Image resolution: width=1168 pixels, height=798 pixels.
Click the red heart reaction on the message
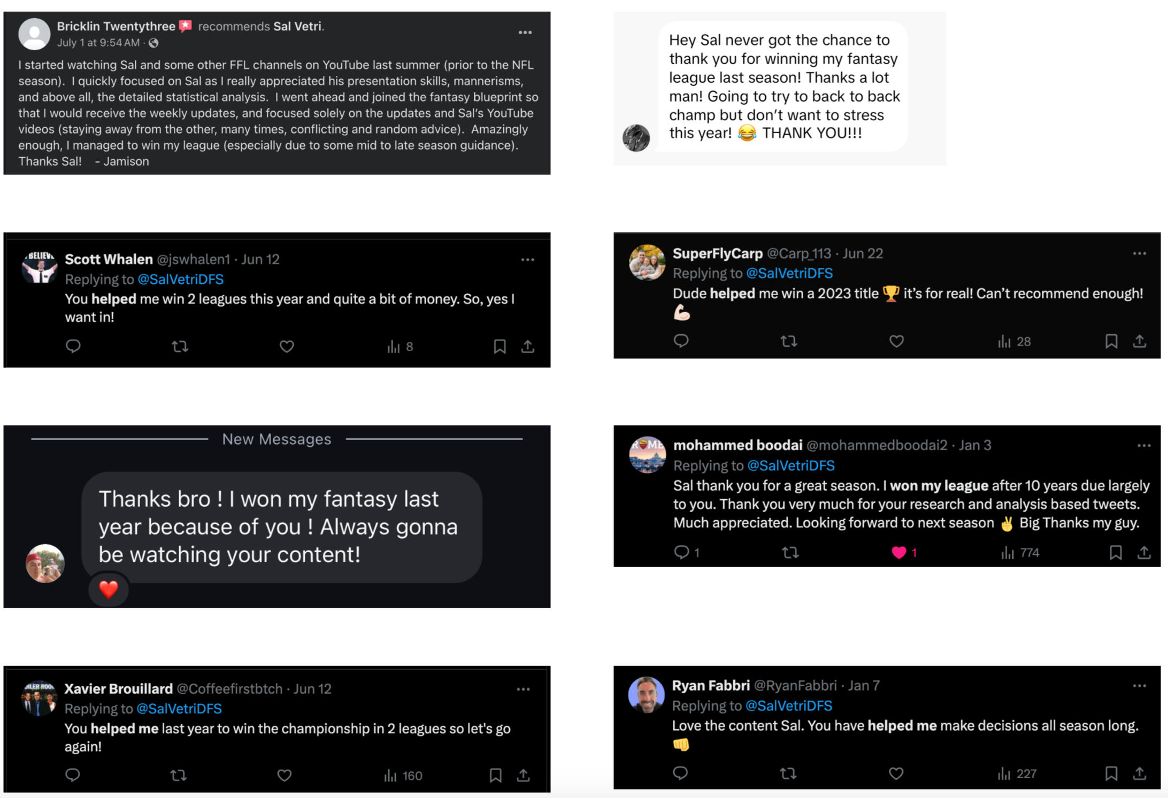pyautogui.click(x=109, y=589)
